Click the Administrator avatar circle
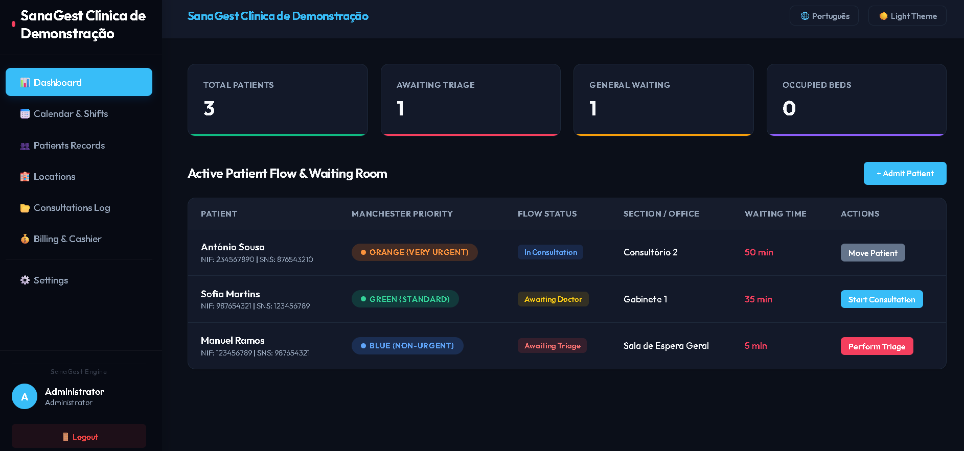The height and width of the screenshot is (451, 964). pyautogui.click(x=25, y=396)
